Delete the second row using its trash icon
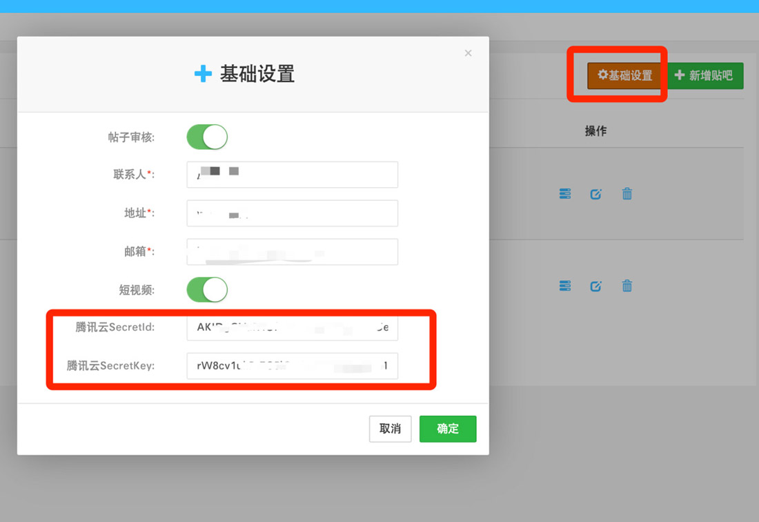 [x=627, y=286]
